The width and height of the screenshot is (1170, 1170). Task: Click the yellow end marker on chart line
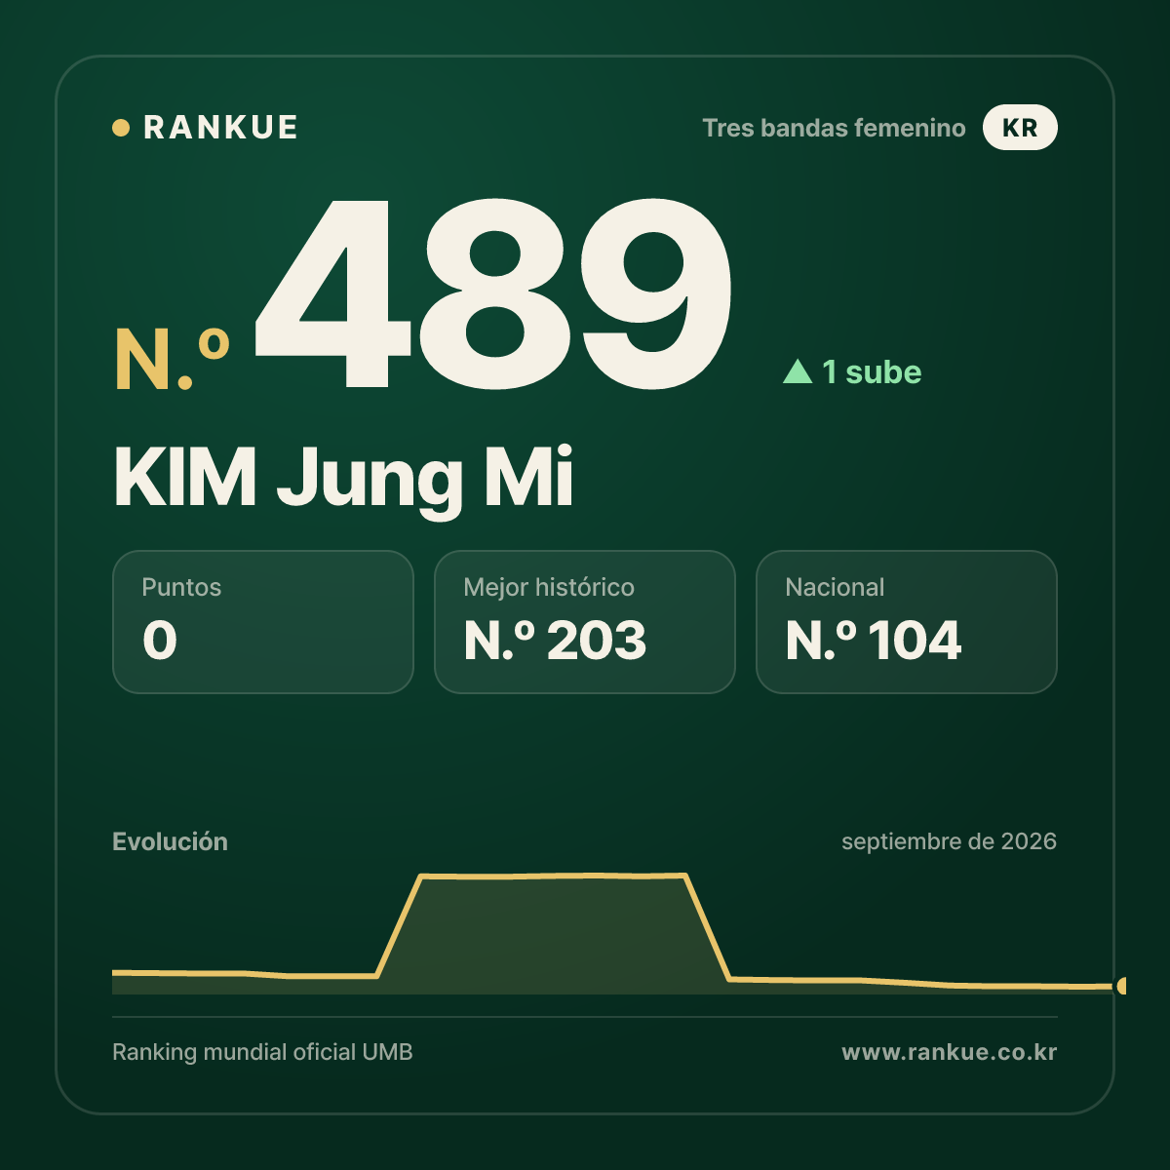pyautogui.click(x=1121, y=986)
